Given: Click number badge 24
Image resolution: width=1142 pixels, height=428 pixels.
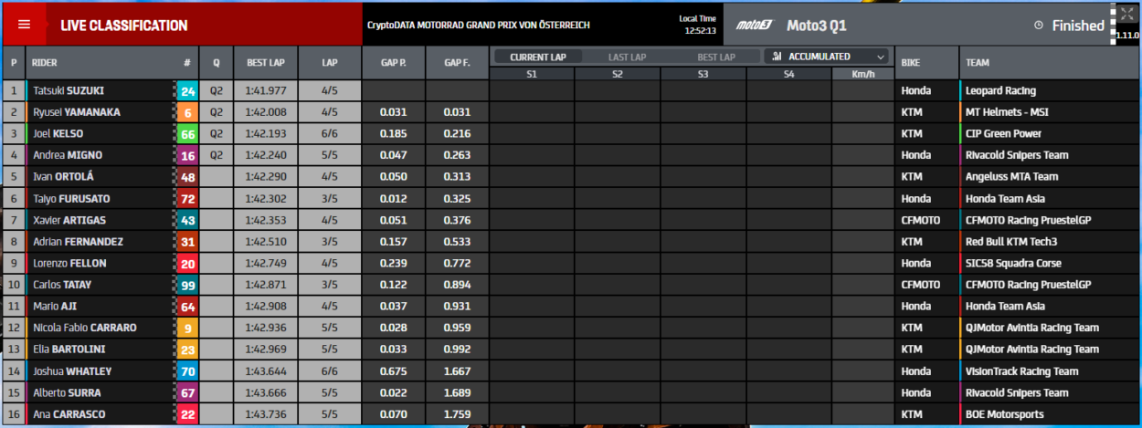Looking at the screenshot, I should [x=187, y=91].
